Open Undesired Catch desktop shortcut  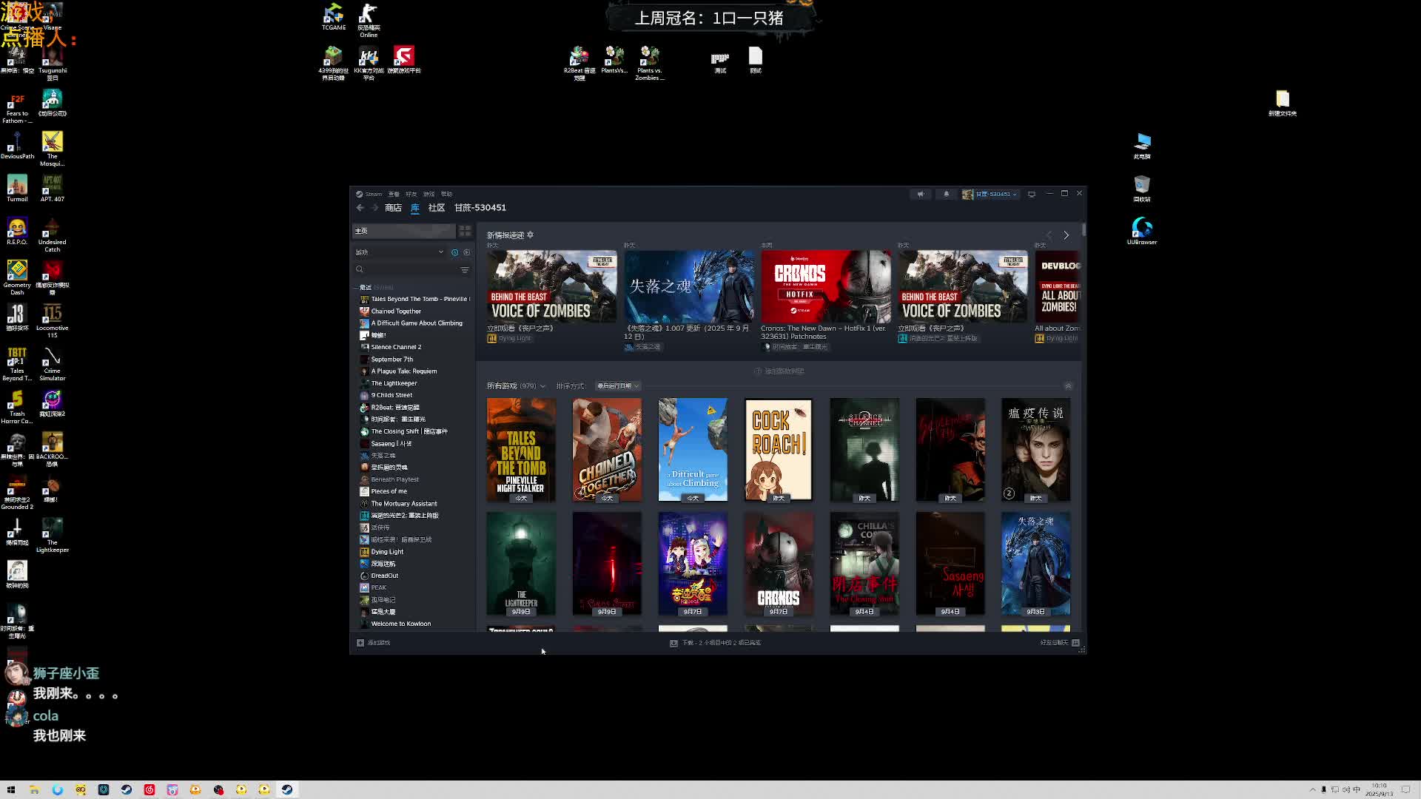pos(52,235)
